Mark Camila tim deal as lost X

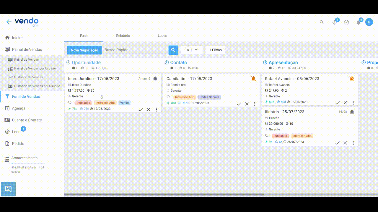coord(247,104)
